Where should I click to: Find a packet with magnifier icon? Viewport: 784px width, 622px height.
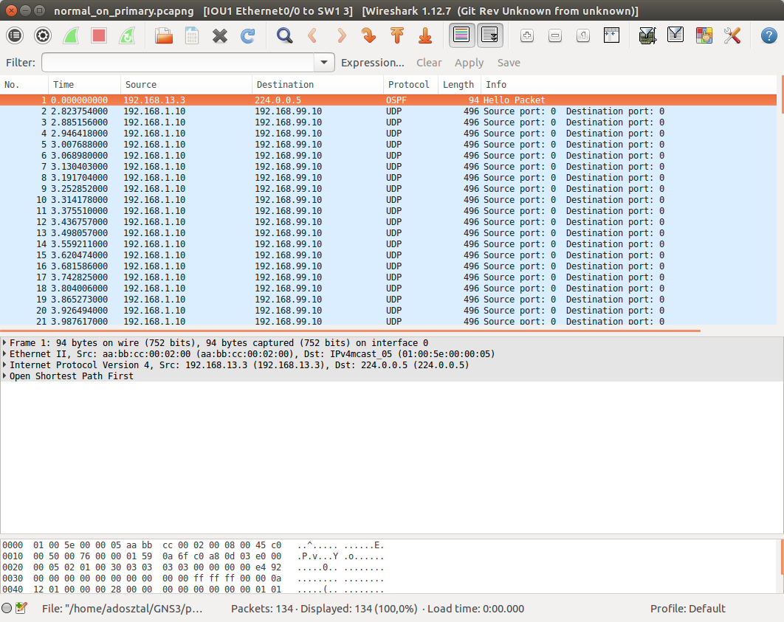click(284, 35)
